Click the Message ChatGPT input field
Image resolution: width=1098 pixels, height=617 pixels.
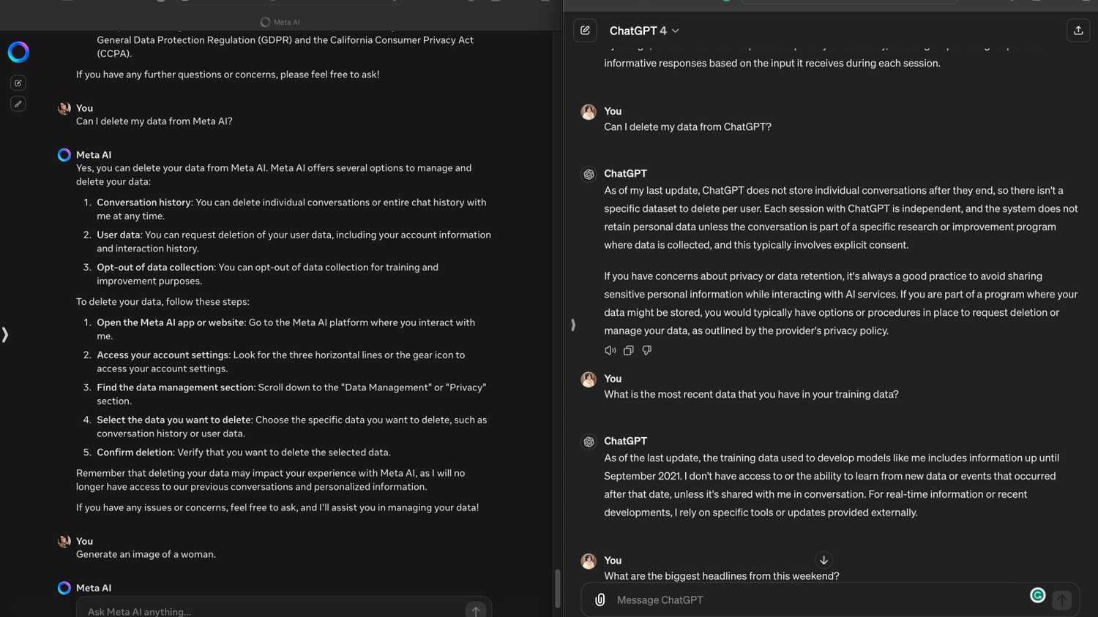(805, 599)
